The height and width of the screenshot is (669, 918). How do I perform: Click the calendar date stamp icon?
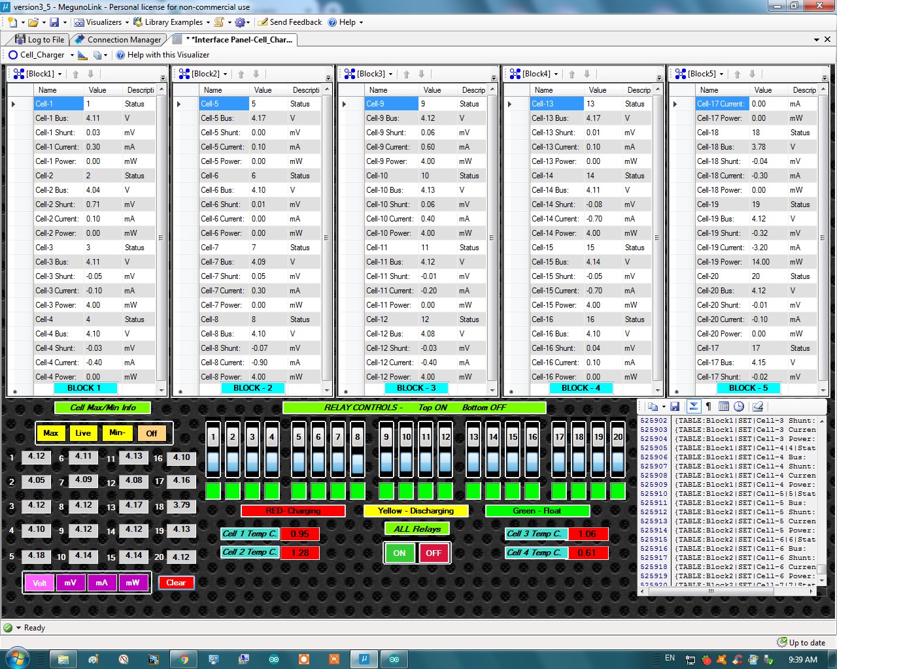724,406
